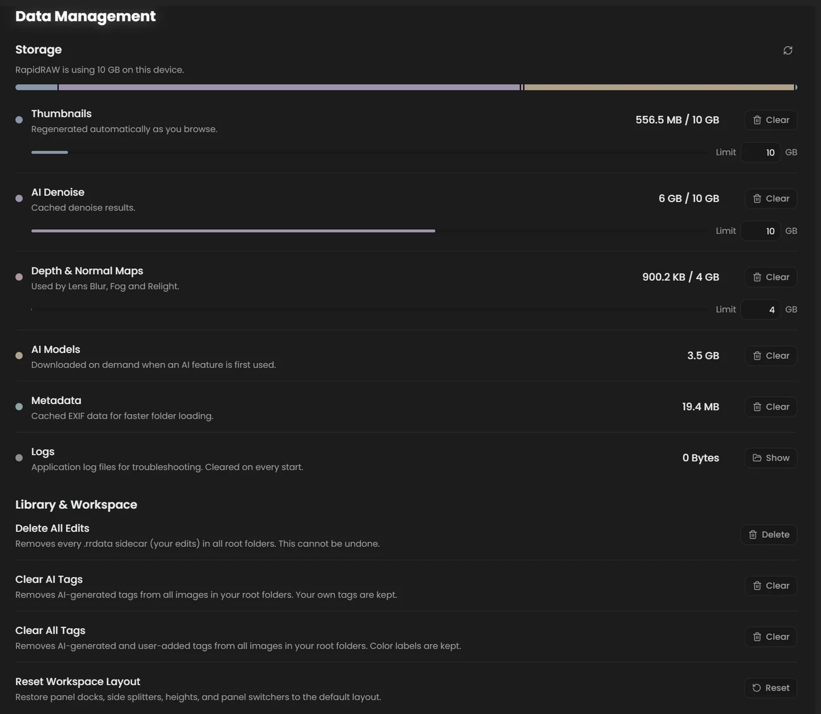
Task: Click 'Cached denoise results.' description
Action: tap(83, 208)
